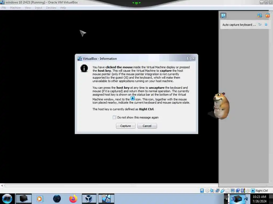Click the keyboard capture arrow icon in the status bar

coord(253,191)
